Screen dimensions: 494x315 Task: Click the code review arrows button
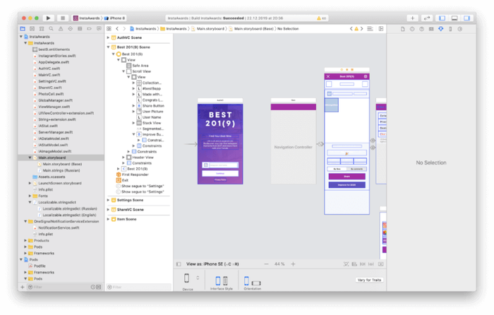(x=427, y=18)
